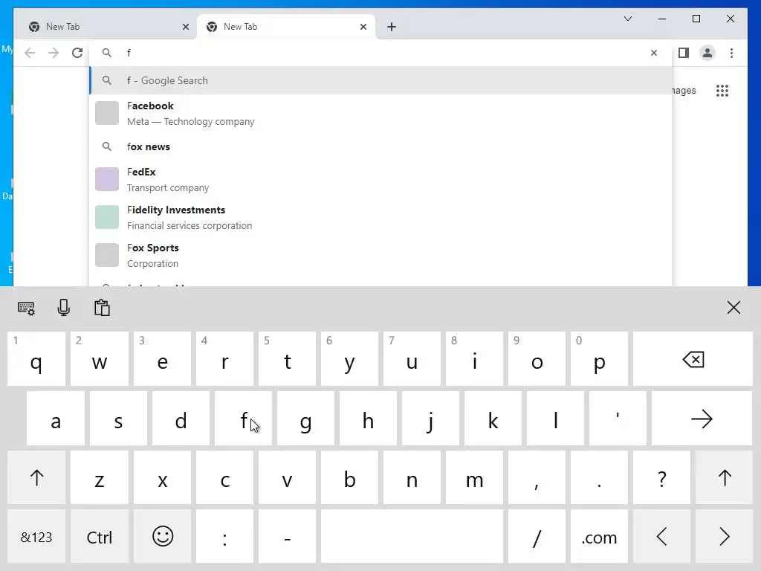Tap the backspace key
This screenshot has height=571, width=761.
coord(693,359)
